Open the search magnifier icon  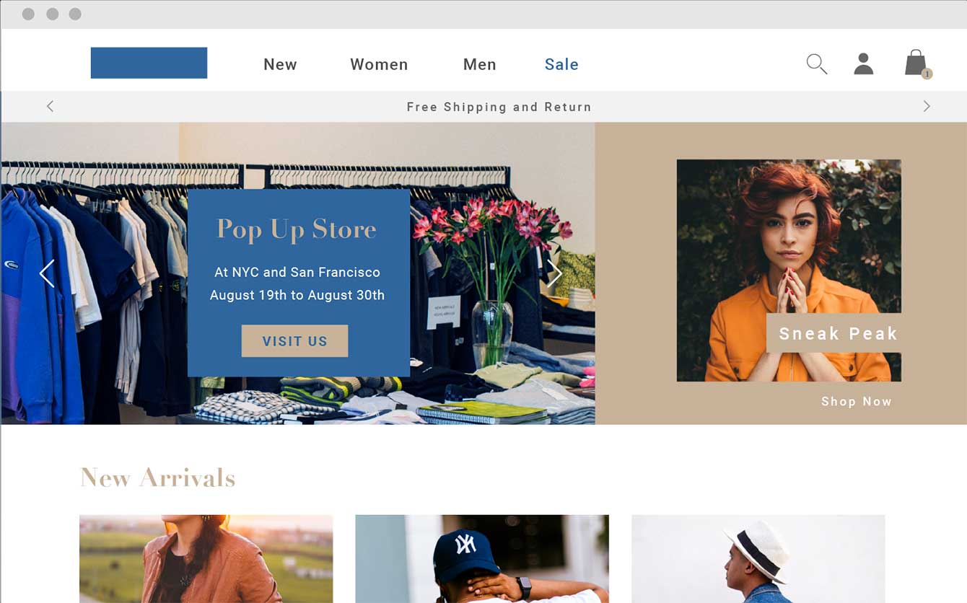[x=816, y=64]
